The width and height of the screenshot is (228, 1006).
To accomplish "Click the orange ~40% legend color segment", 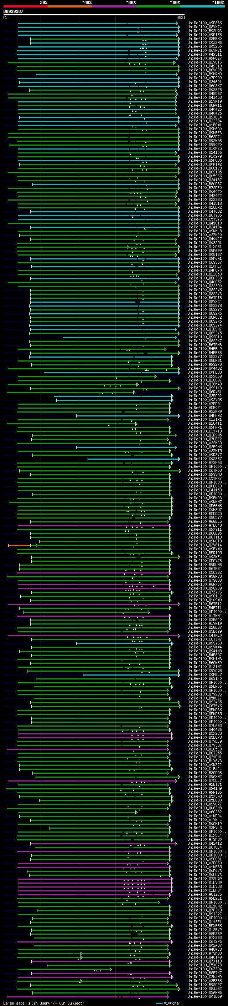I will point(69,6).
